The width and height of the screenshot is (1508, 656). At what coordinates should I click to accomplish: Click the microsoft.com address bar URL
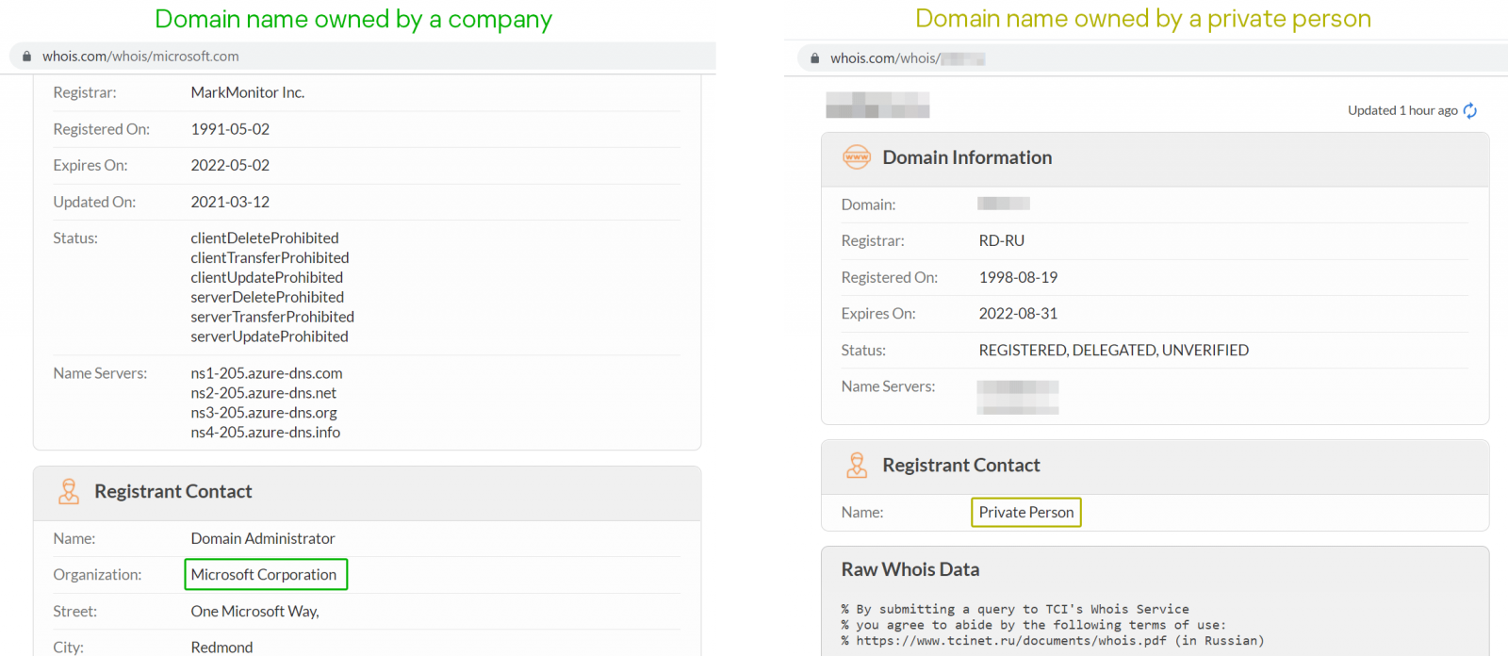[140, 57]
